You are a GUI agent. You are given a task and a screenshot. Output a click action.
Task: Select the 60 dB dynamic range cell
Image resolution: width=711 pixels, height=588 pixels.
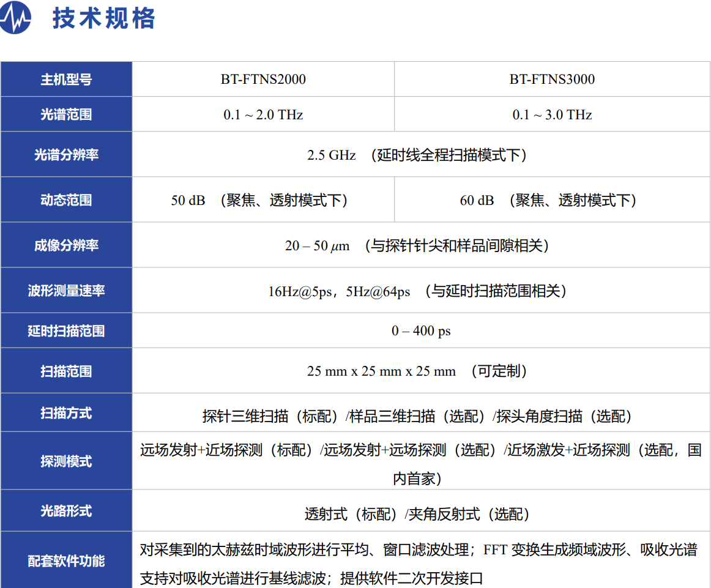coord(552,200)
